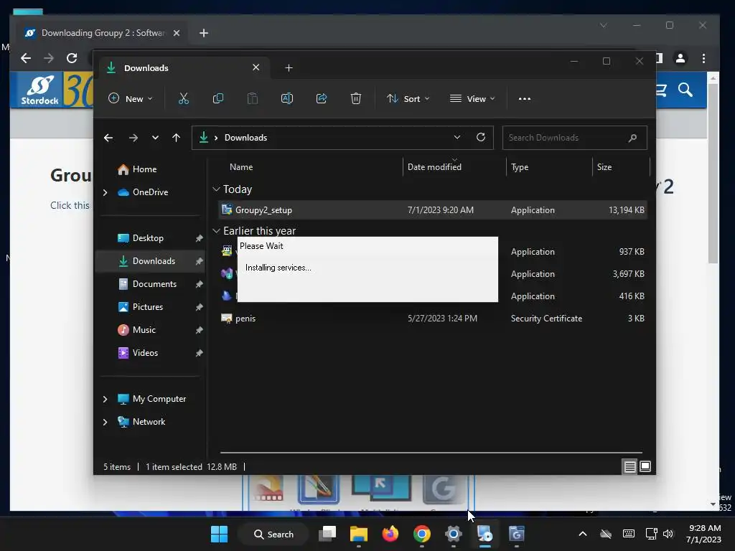Click the taskbar Search box
This screenshot has height=551, width=735.
(x=273, y=534)
